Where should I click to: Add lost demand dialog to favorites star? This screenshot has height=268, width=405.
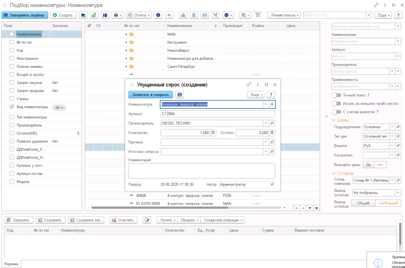coord(131,84)
